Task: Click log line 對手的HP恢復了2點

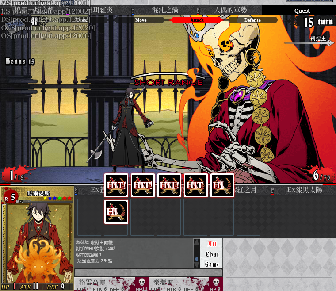Action: pyautogui.click(x=95, y=249)
